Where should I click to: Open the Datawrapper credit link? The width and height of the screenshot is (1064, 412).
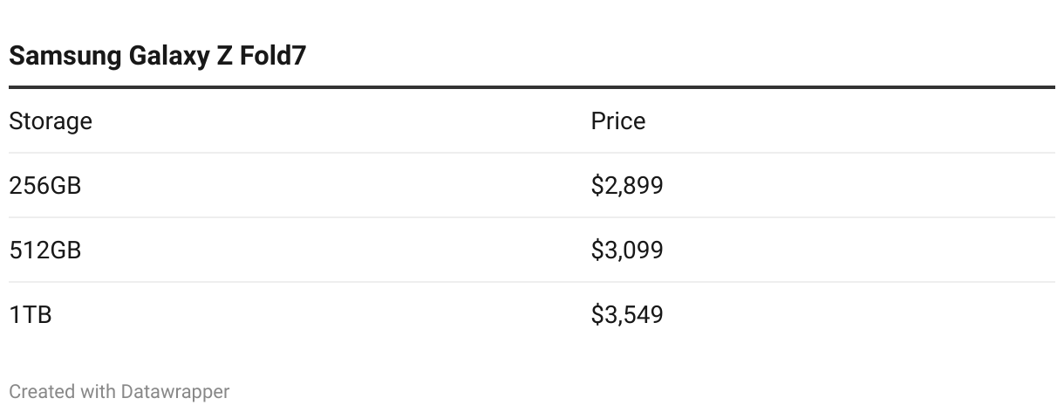coord(175,392)
